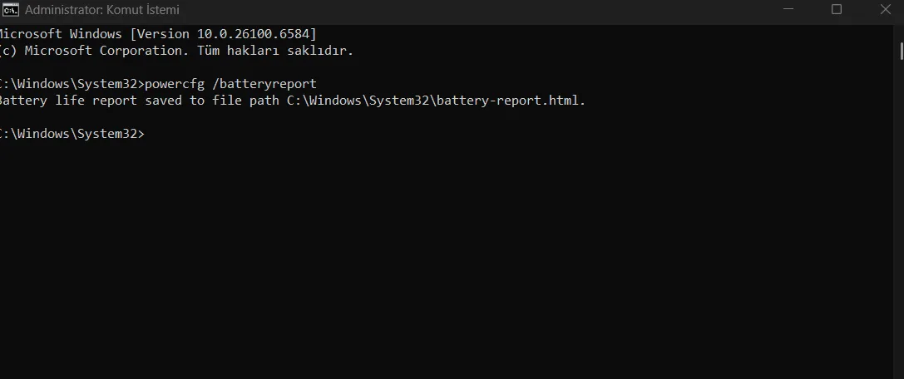Minimize the Komut İstemi window
Image resolution: width=904 pixels, height=379 pixels.
(x=788, y=10)
